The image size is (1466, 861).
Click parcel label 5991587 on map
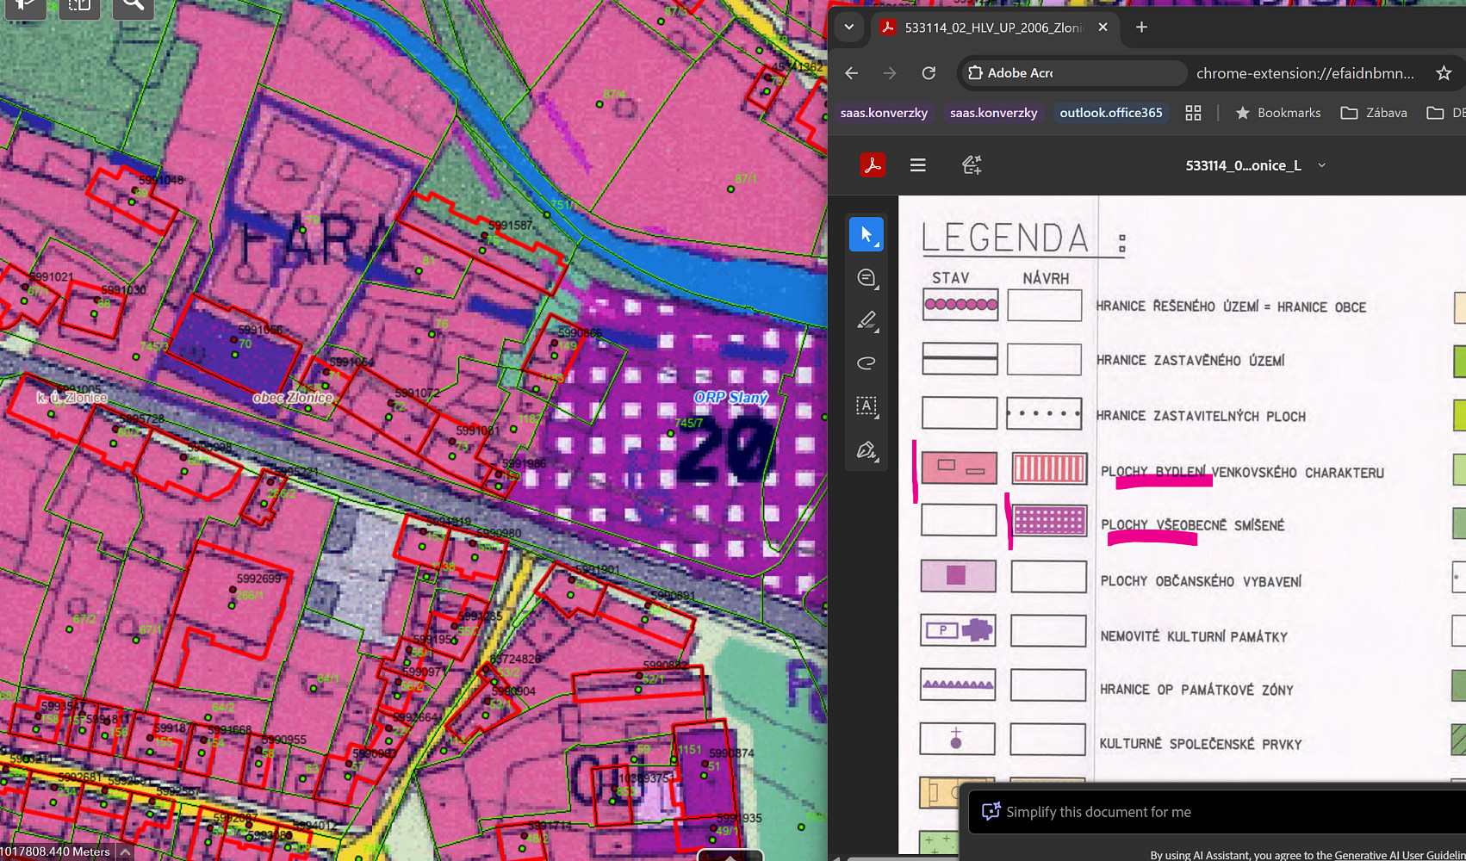pos(510,226)
